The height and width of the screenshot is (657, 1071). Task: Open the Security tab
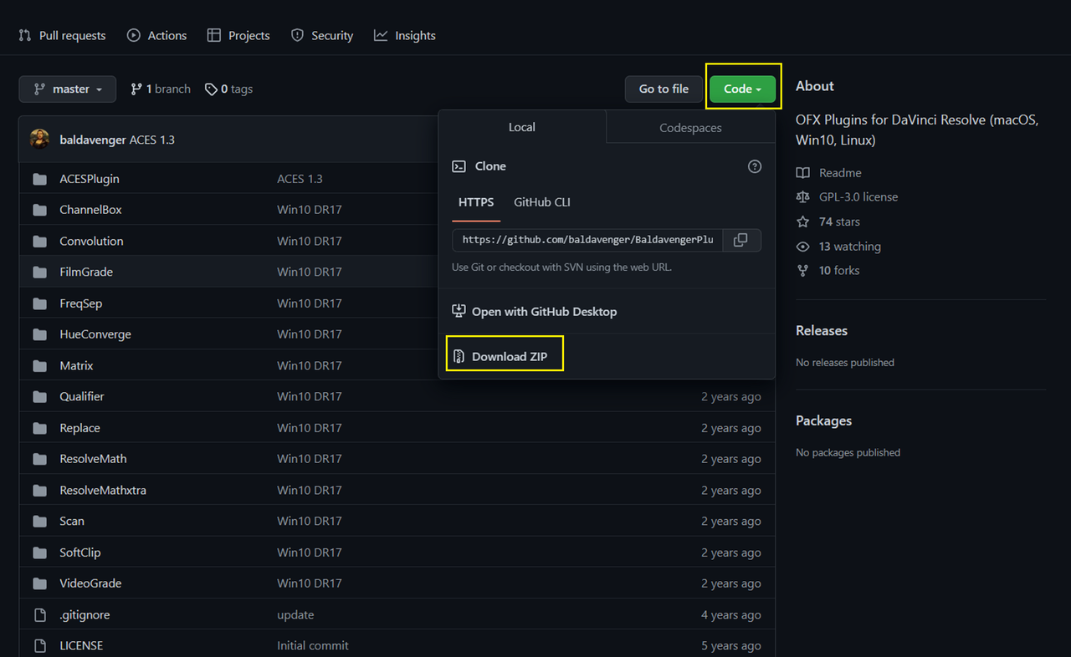pos(322,35)
